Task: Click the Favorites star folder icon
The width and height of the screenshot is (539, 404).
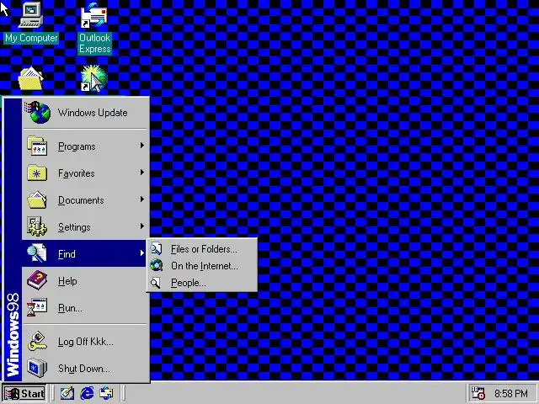Action: tap(37, 173)
